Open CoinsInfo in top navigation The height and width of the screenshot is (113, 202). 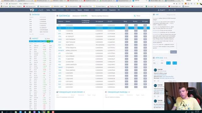coord(98,10)
